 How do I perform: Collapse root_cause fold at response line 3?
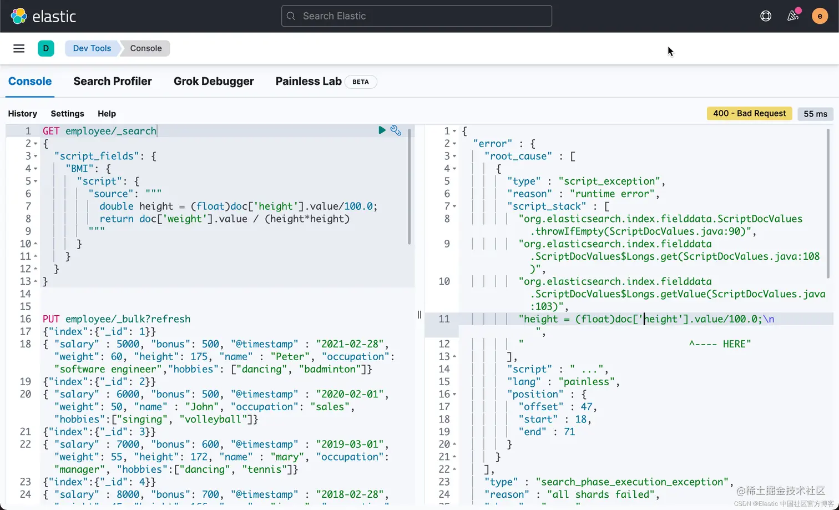[x=454, y=156]
